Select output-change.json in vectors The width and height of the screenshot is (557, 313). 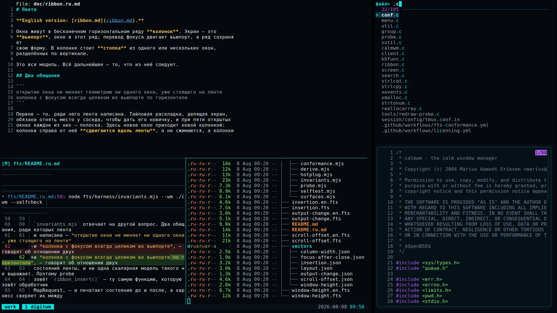(327, 274)
